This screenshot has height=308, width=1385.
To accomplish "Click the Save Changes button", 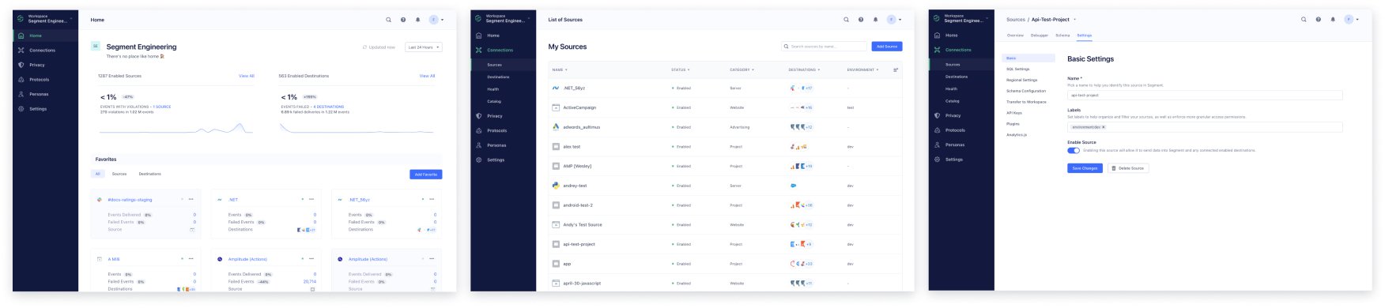I will pos(1085,168).
